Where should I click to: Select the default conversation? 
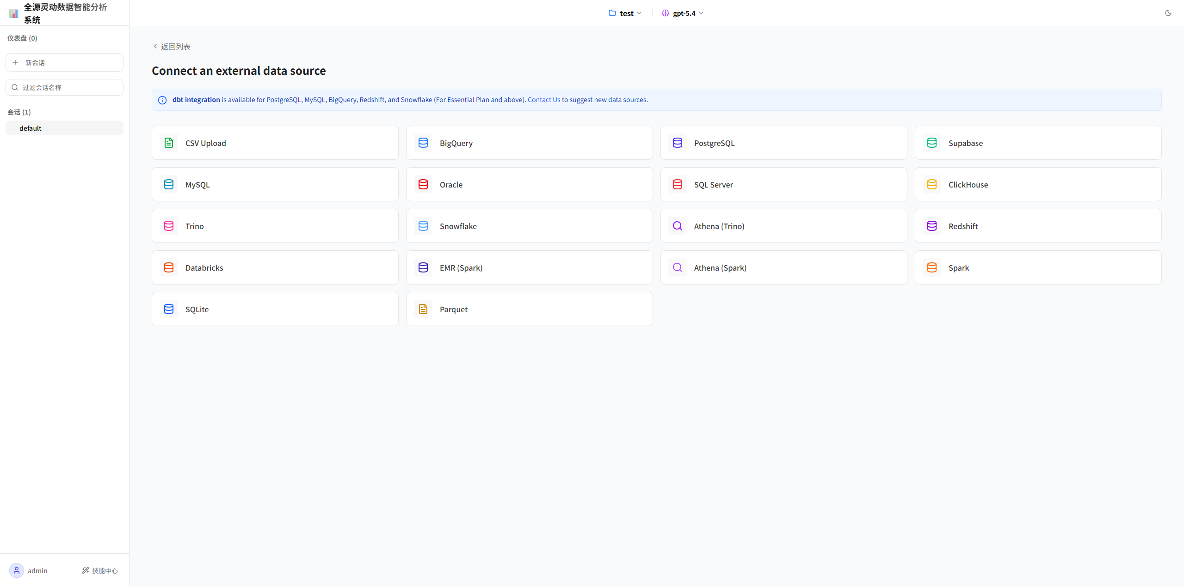pyautogui.click(x=64, y=128)
